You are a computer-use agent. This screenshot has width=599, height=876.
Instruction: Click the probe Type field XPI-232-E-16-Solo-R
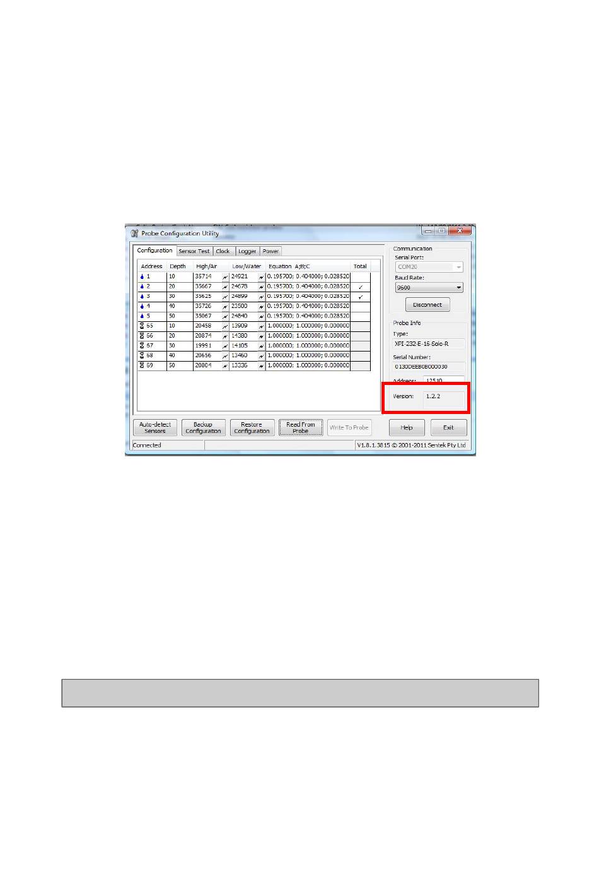coord(429,344)
